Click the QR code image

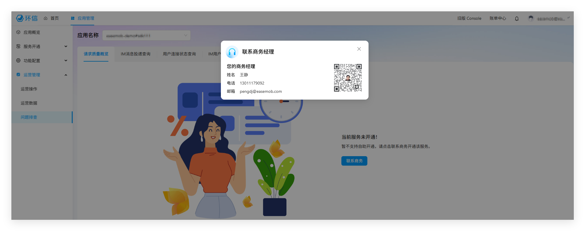pos(348,78)
